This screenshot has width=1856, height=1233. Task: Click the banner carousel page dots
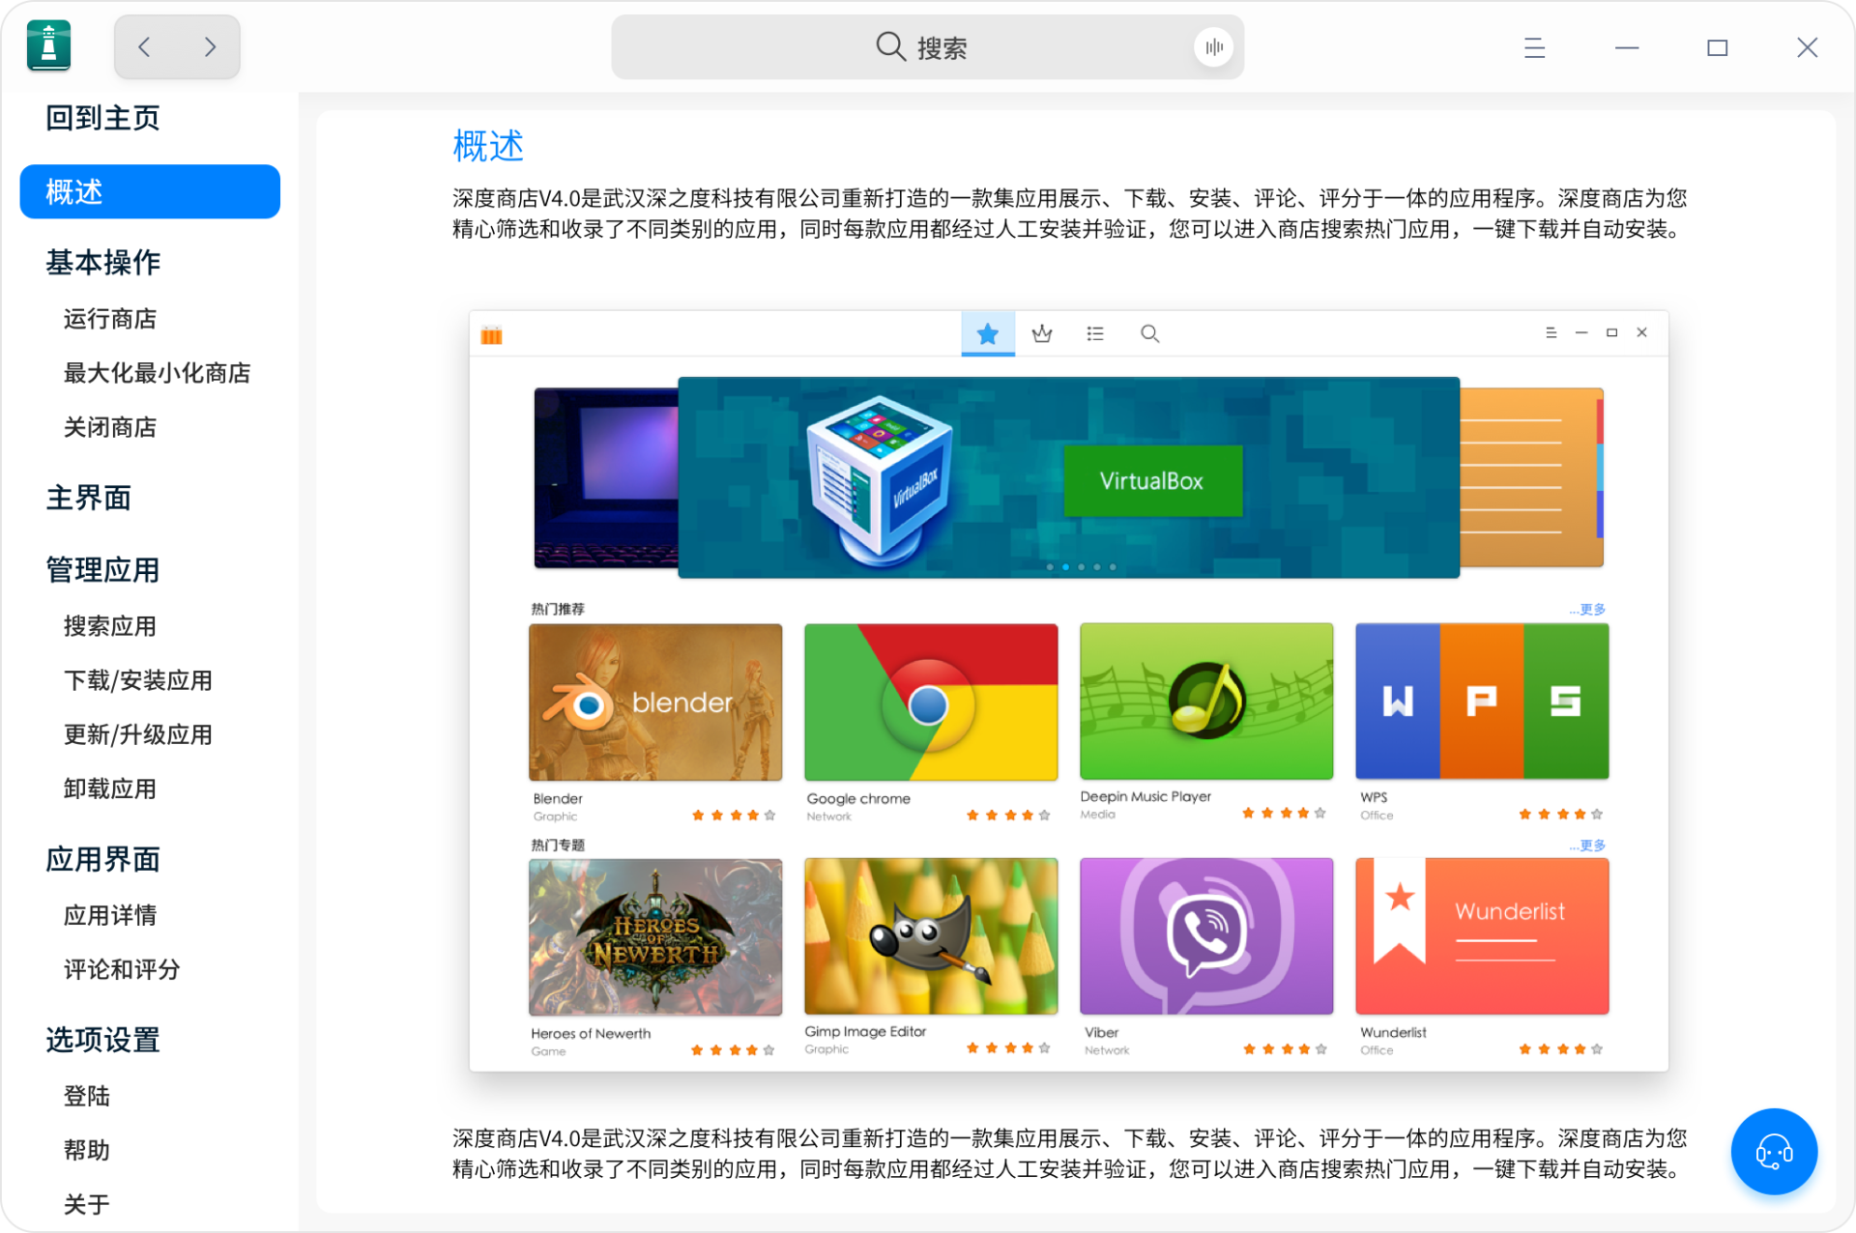(1081, 567)
